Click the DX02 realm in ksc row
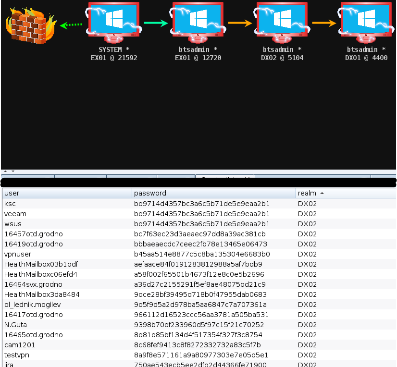397x367 pixels. click(x=307, y=204)
